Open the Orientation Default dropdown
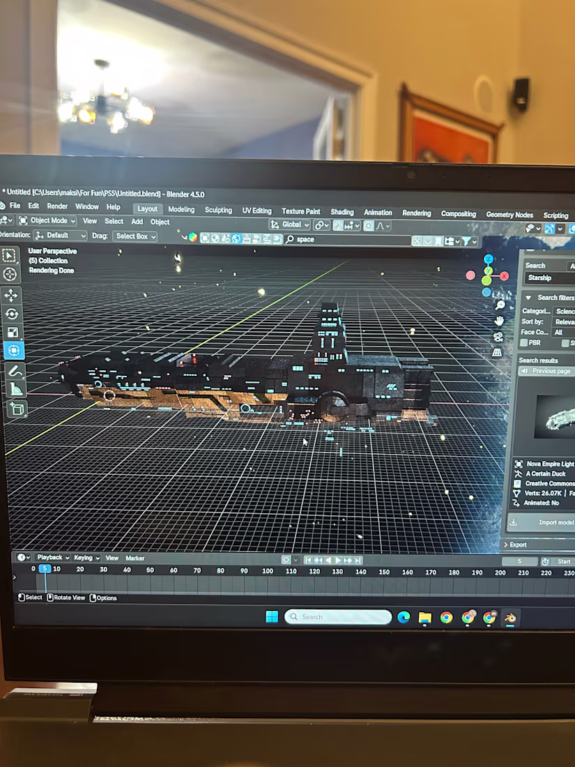This screenshot has width=575, height=767. [x=60, y=235]
